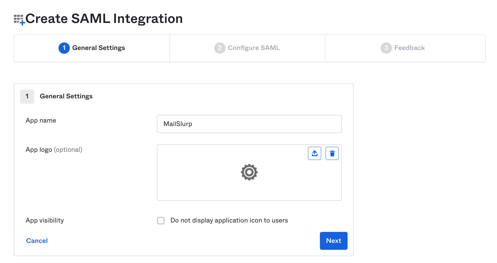Click the upload logo icon button
Viewport: 497px width, 263px height.
pyautogui.click(x=314, y=153)
